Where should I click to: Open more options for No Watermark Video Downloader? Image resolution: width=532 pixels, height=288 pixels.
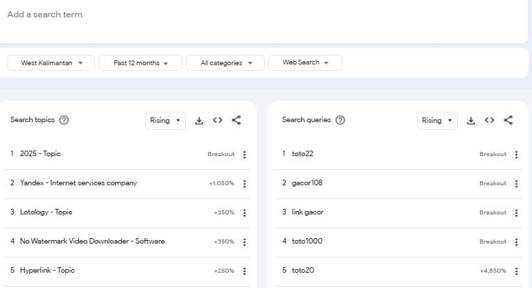pos(244,242)
